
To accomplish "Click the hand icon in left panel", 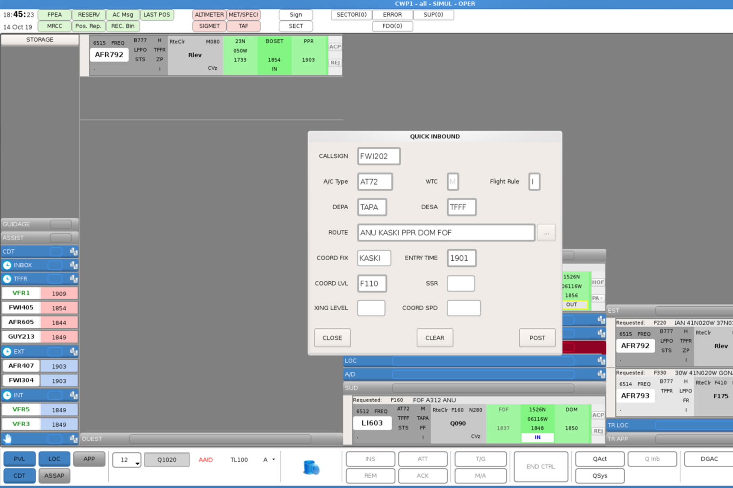I will pyautogui.click(x=8, y=438).
